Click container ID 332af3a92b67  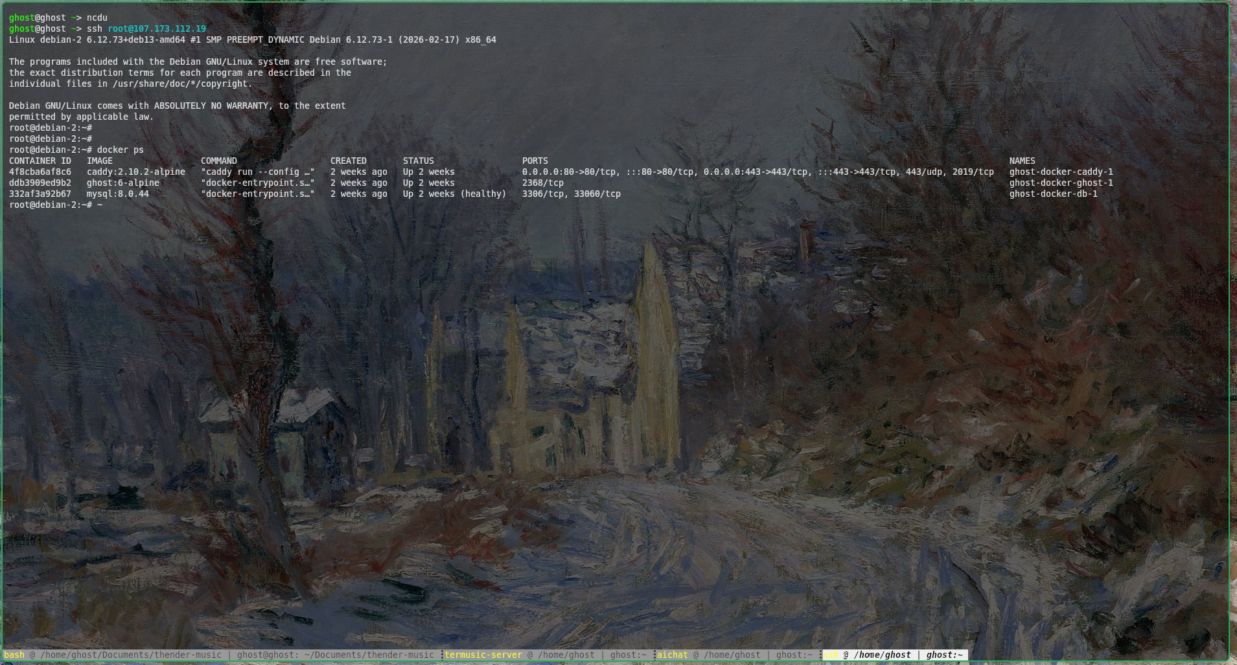tap(40, 194)
